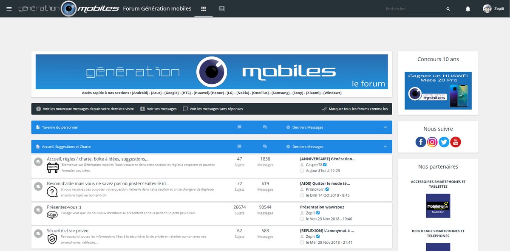
Task: Click the question mark bubble forum icon
Action: (x=52, y=192)
